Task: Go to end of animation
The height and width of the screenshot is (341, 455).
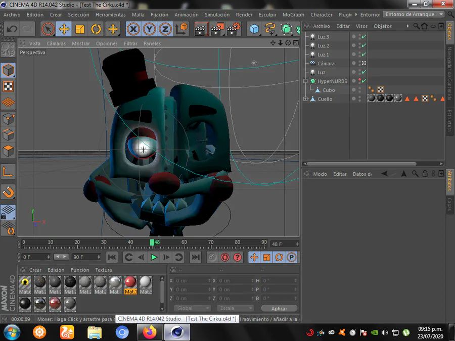Action: coord(195,258)
